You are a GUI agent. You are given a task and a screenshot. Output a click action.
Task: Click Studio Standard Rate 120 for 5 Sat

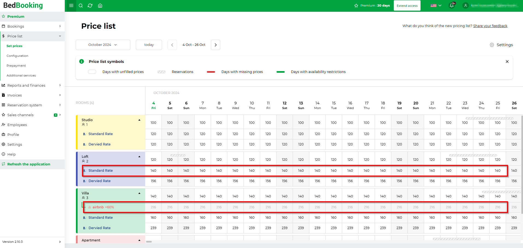(170, 134)
